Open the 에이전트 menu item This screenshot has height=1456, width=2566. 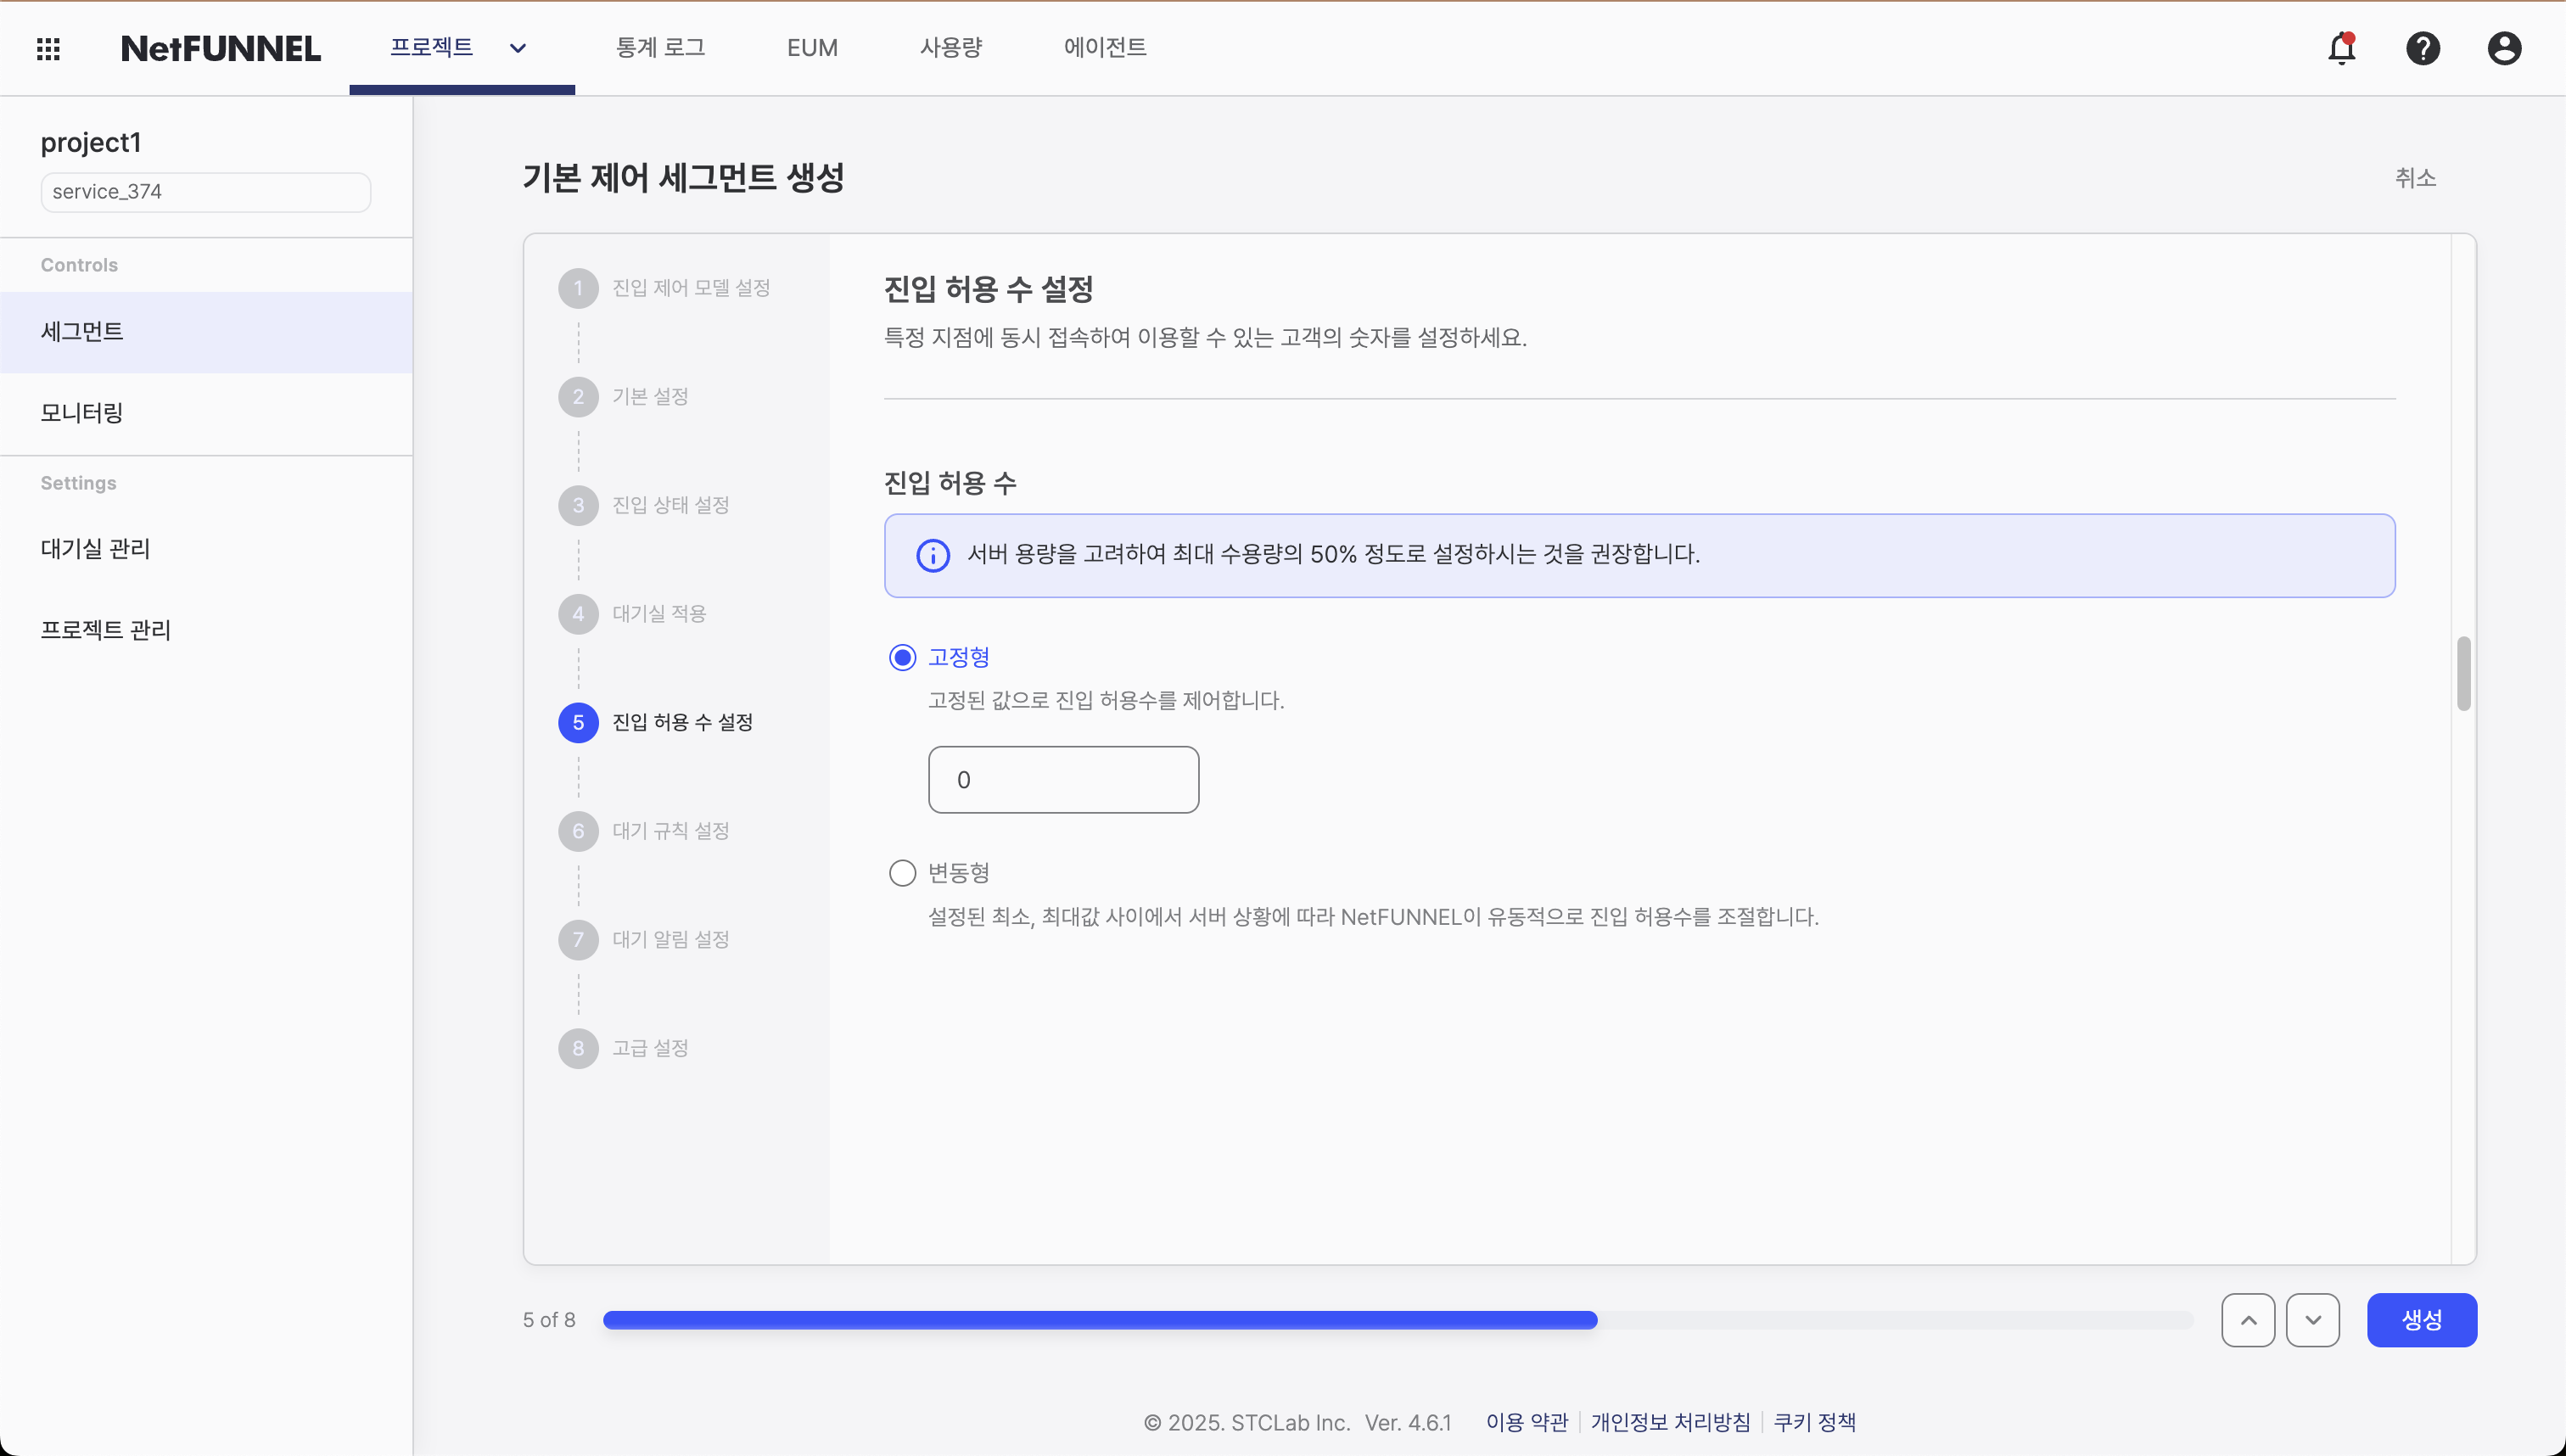(1104, 47)
